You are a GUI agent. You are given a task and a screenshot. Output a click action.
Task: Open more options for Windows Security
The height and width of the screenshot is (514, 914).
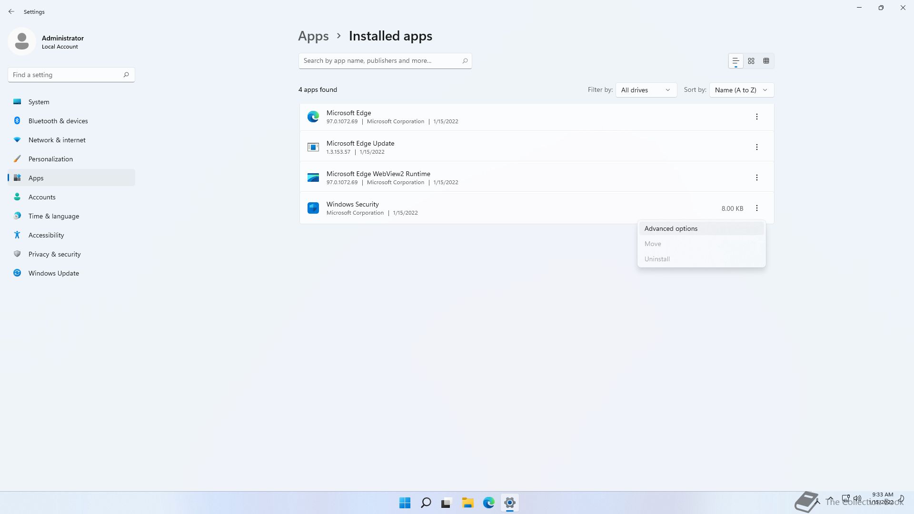coord(756,208)
